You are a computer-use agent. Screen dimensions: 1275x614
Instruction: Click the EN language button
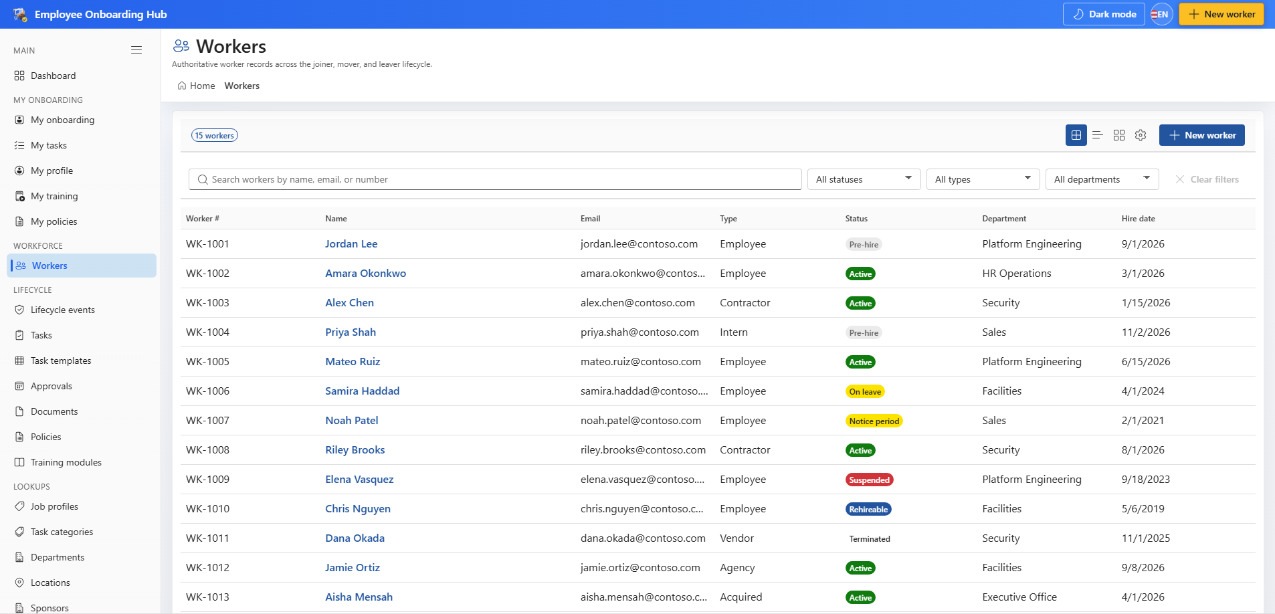pos(1162,14)
